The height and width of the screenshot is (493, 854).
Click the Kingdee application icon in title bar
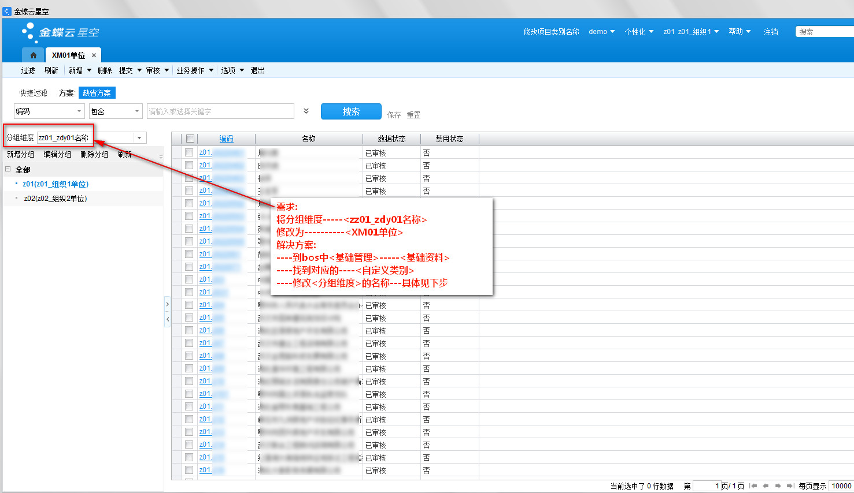(x=7, y=11)
